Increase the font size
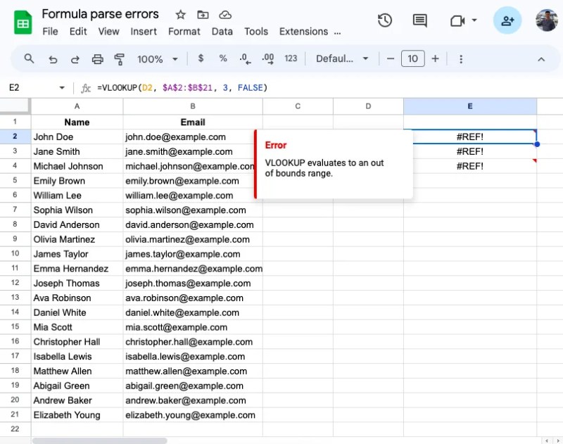The height and width of the screenshot is (444, 563). click(x=435, y=58)
